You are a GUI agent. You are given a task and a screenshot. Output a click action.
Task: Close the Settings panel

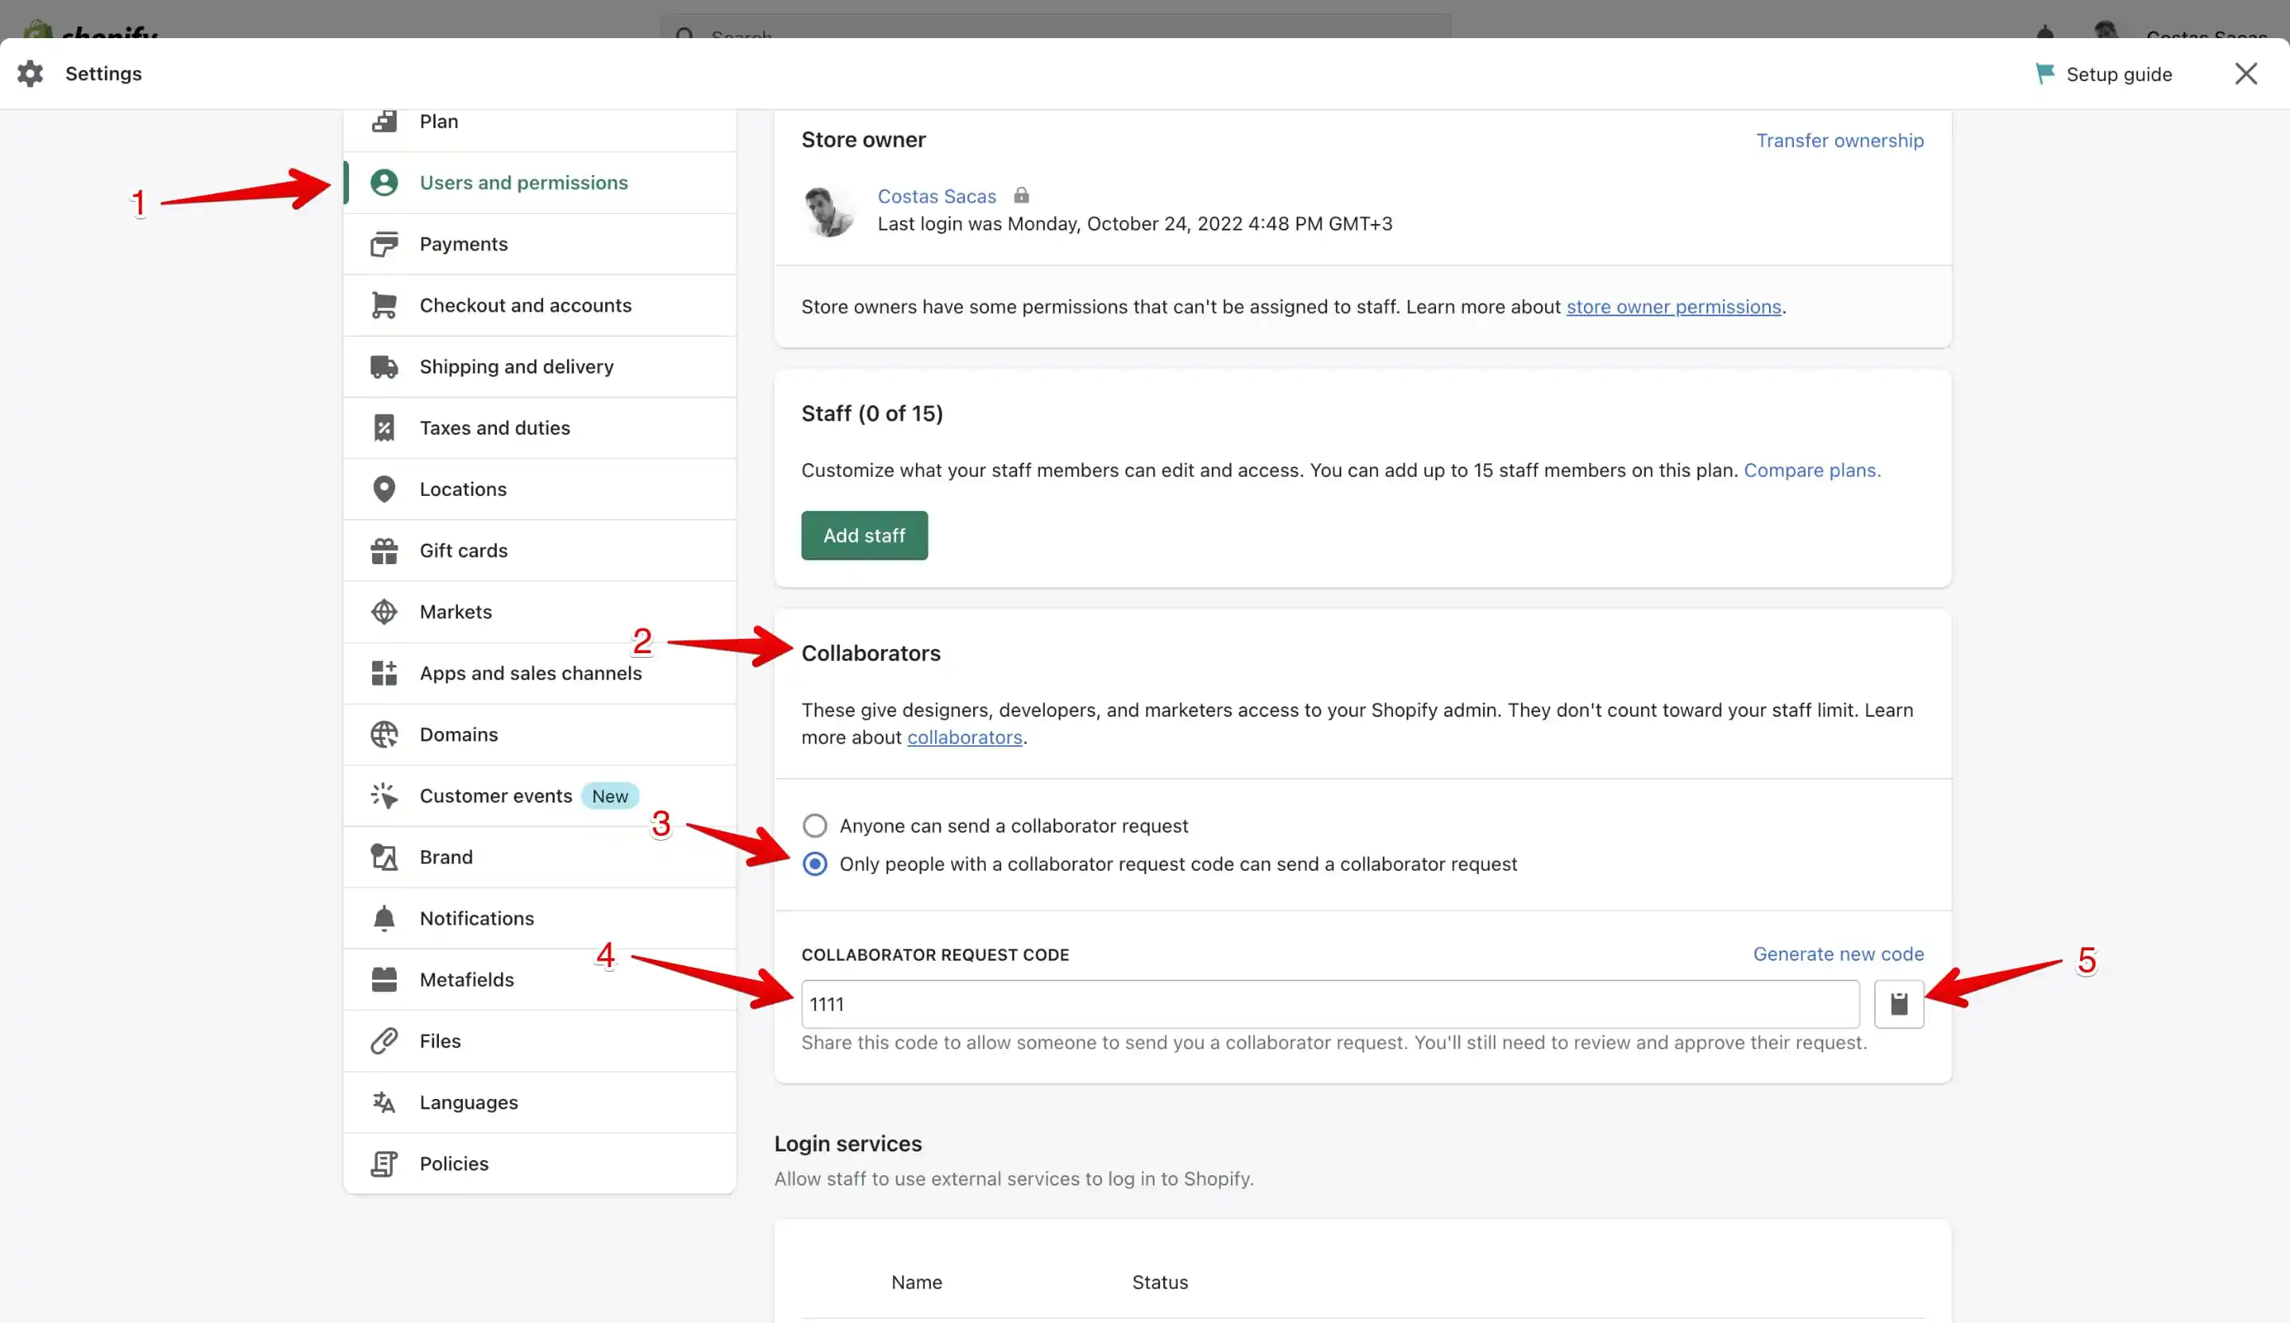tap(2245, 74)
